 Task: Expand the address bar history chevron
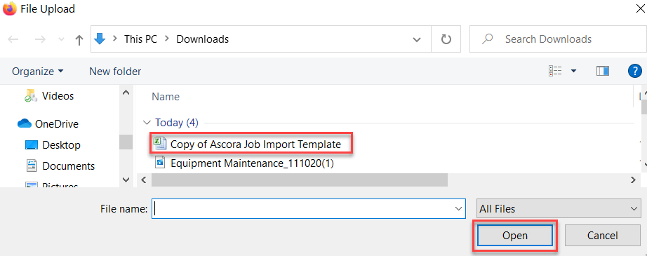coord(417,39)
